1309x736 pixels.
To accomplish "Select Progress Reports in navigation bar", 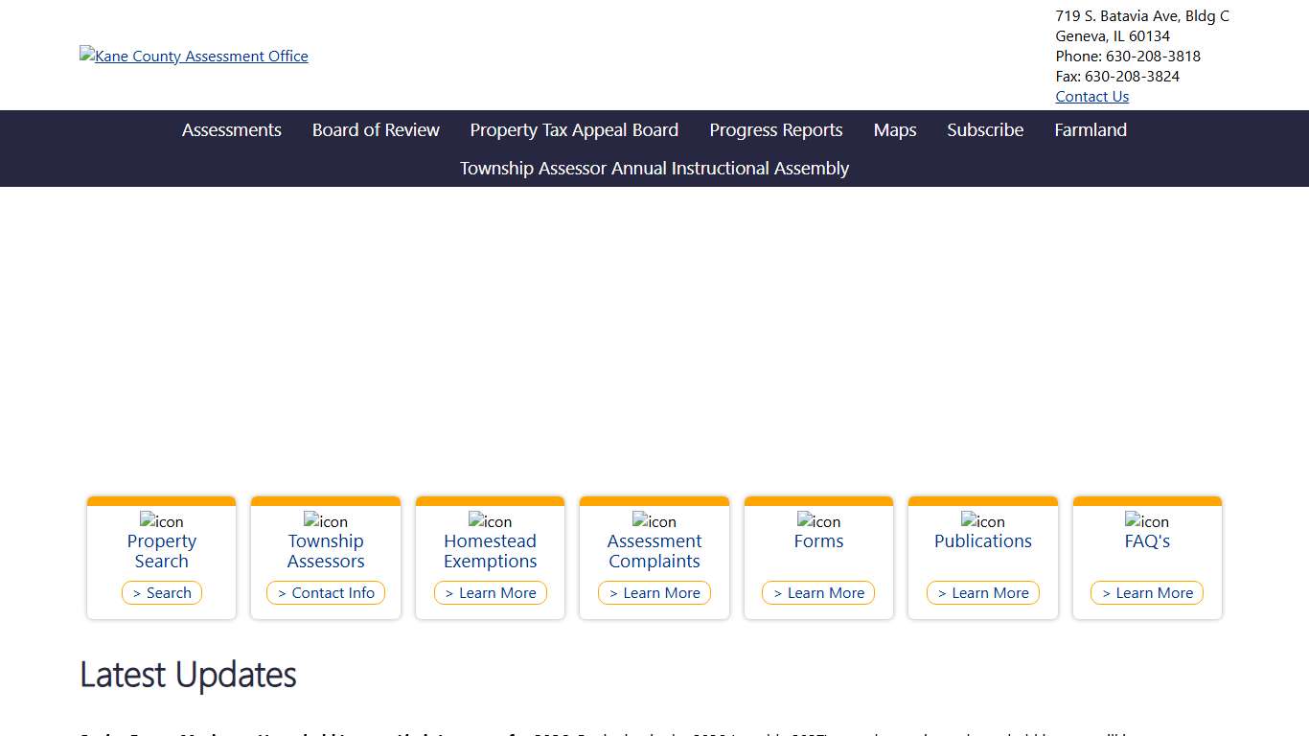I will [x=776, y=130].
